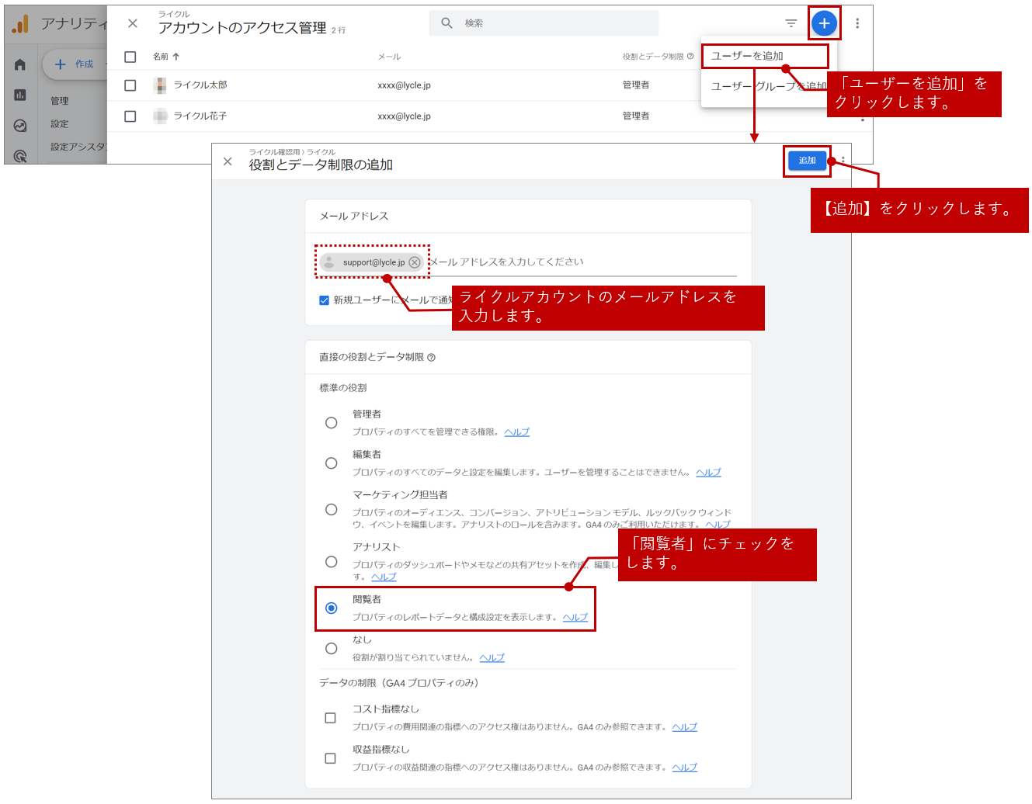Choose ユーザーを追加 from the dropdown menu
Screen dimensions: 1032x804
[747, 56]
